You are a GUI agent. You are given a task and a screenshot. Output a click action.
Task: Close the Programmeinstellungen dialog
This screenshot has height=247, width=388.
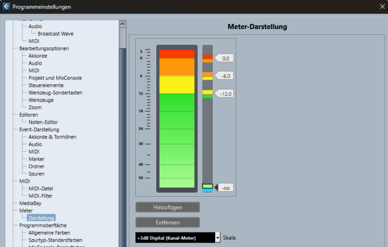click(382, 7)
